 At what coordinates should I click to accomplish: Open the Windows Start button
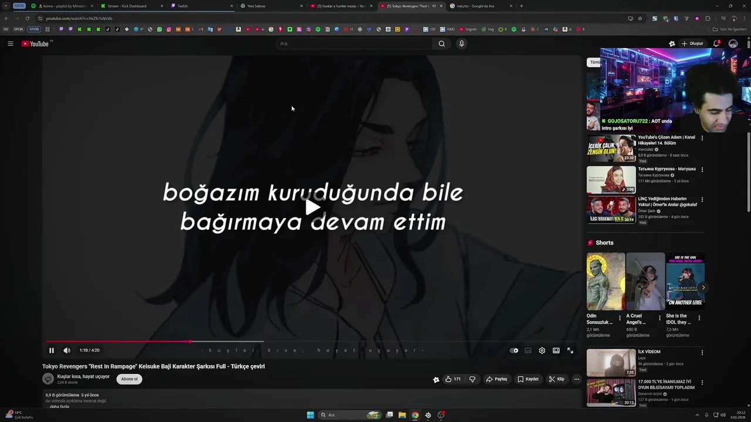[x=310, y=415]
